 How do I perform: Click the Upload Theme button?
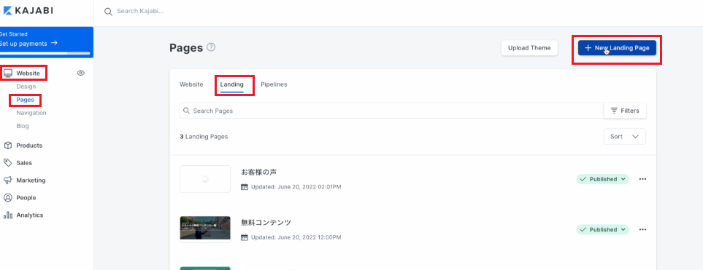(x=529, y=48)
